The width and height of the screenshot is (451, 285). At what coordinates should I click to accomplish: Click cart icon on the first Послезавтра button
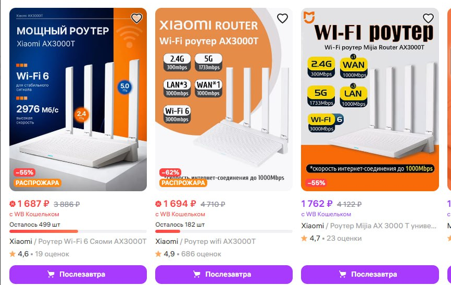click(x=51, y=275)
